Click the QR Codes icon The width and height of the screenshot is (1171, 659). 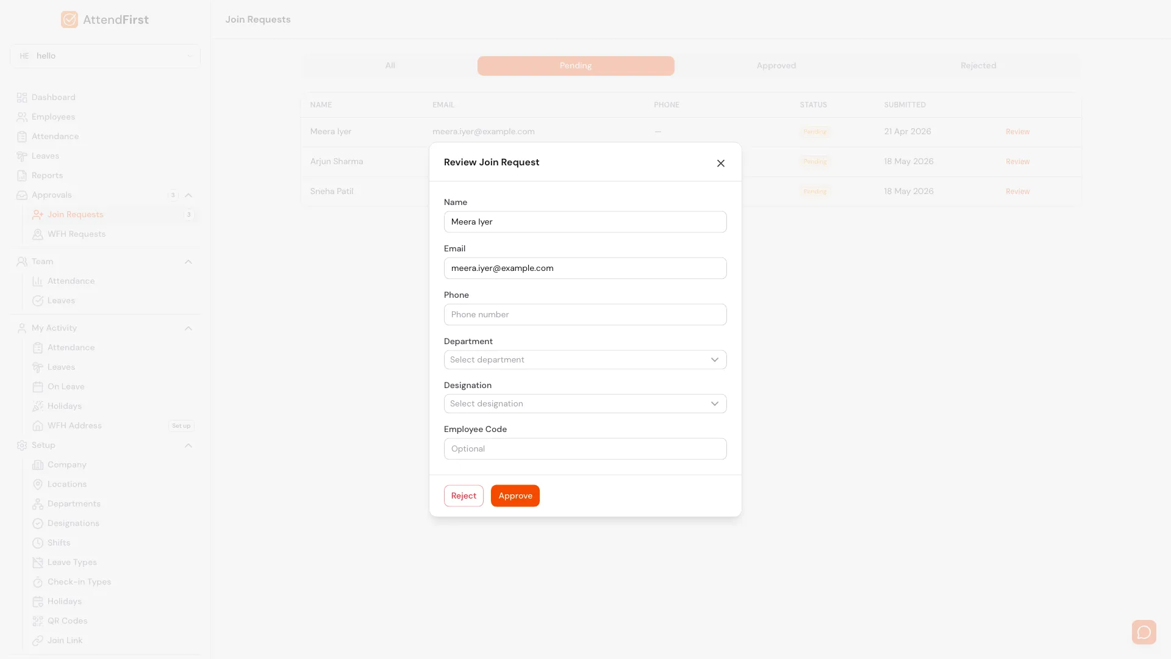(38, 621)
